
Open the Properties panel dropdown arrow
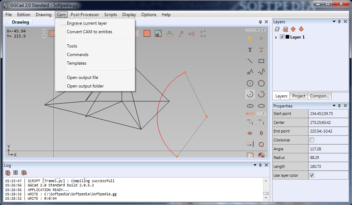[x=334, y=105]
